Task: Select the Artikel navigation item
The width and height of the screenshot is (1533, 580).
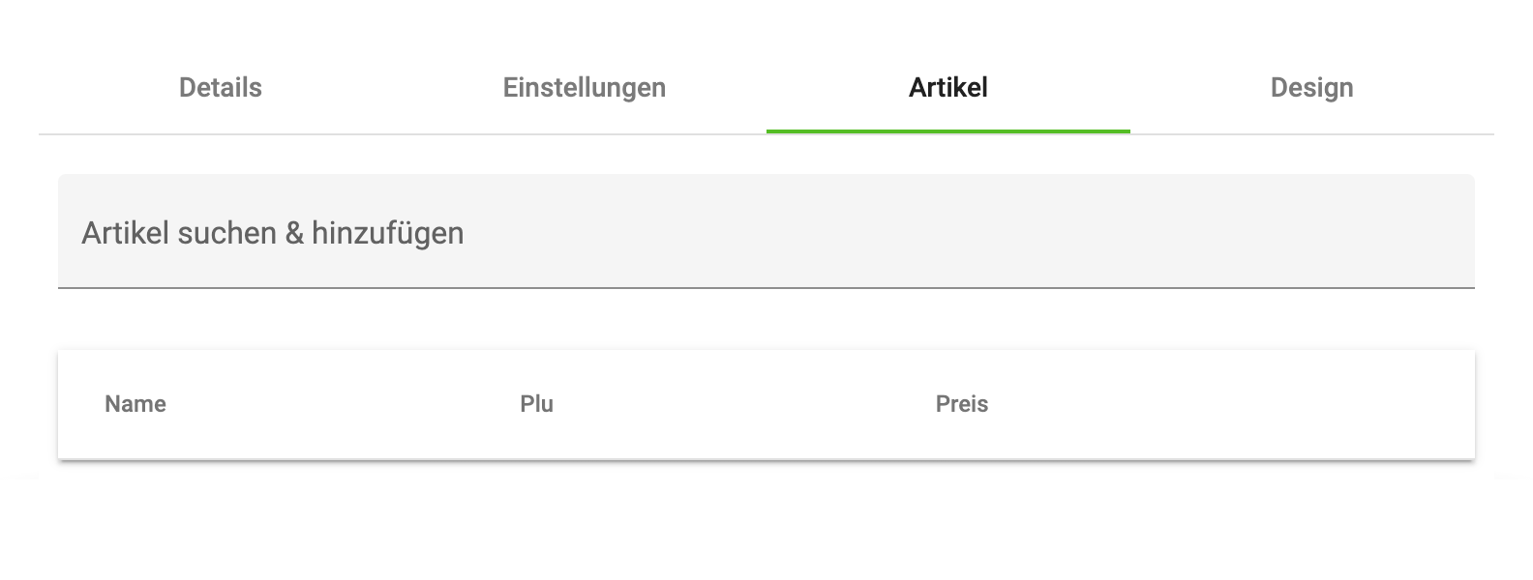Action: coord(947,88)
